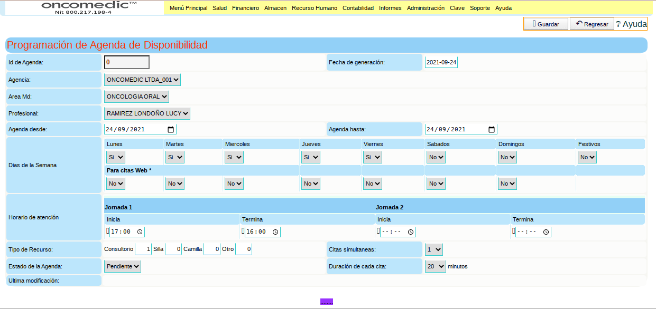Screen dimensions: 656x309
Task: Open the Recurso Humano menu
Action: pyautogui.click(x=314, y=8)
